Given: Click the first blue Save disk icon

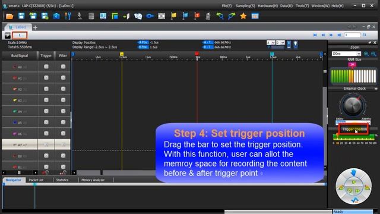Looking at the screenshot, I should click(21, 16).
